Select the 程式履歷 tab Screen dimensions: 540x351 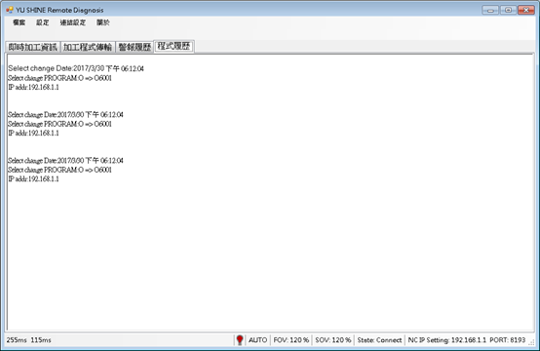point(174,46)
